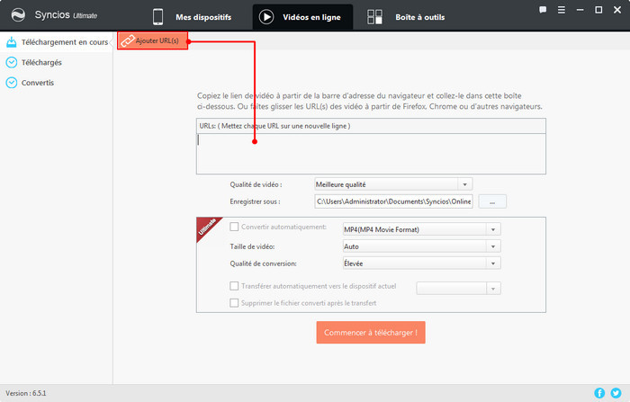Open the MP4 Movie Format dropdown
The image size is (630, 402).
coord(421,229)
